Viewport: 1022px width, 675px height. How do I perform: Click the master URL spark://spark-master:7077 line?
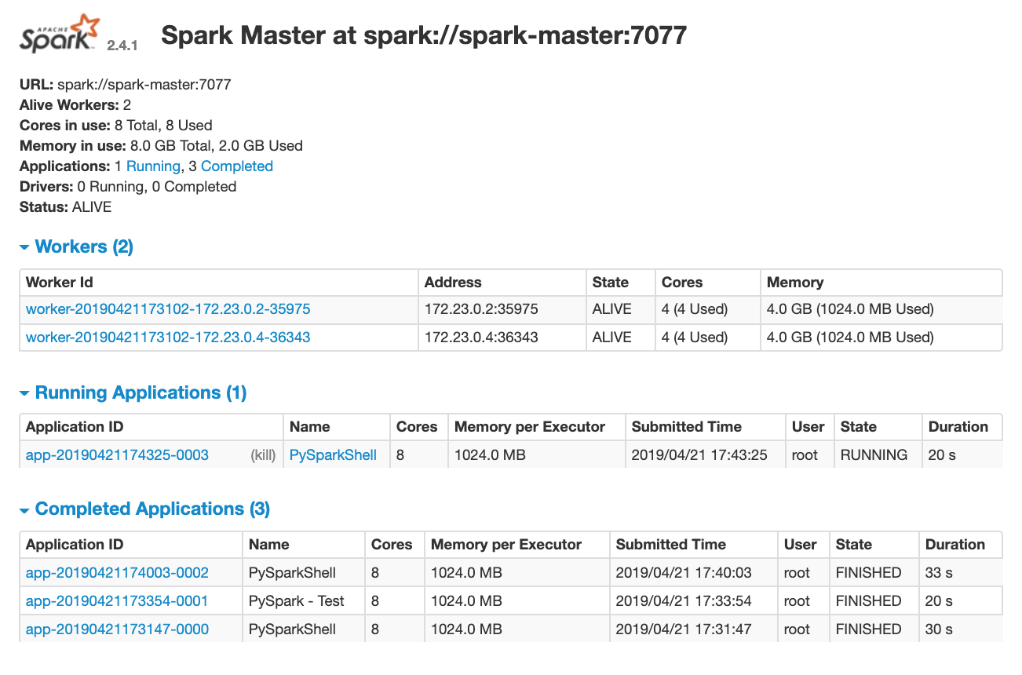pos(126,85)
